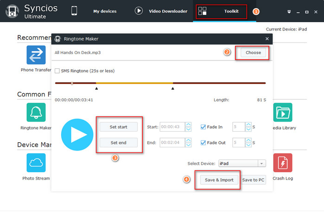This screenshot has width=324, height=212.
Task: Uncheck the Fade Out checkbox
Action: pos(203,143)
